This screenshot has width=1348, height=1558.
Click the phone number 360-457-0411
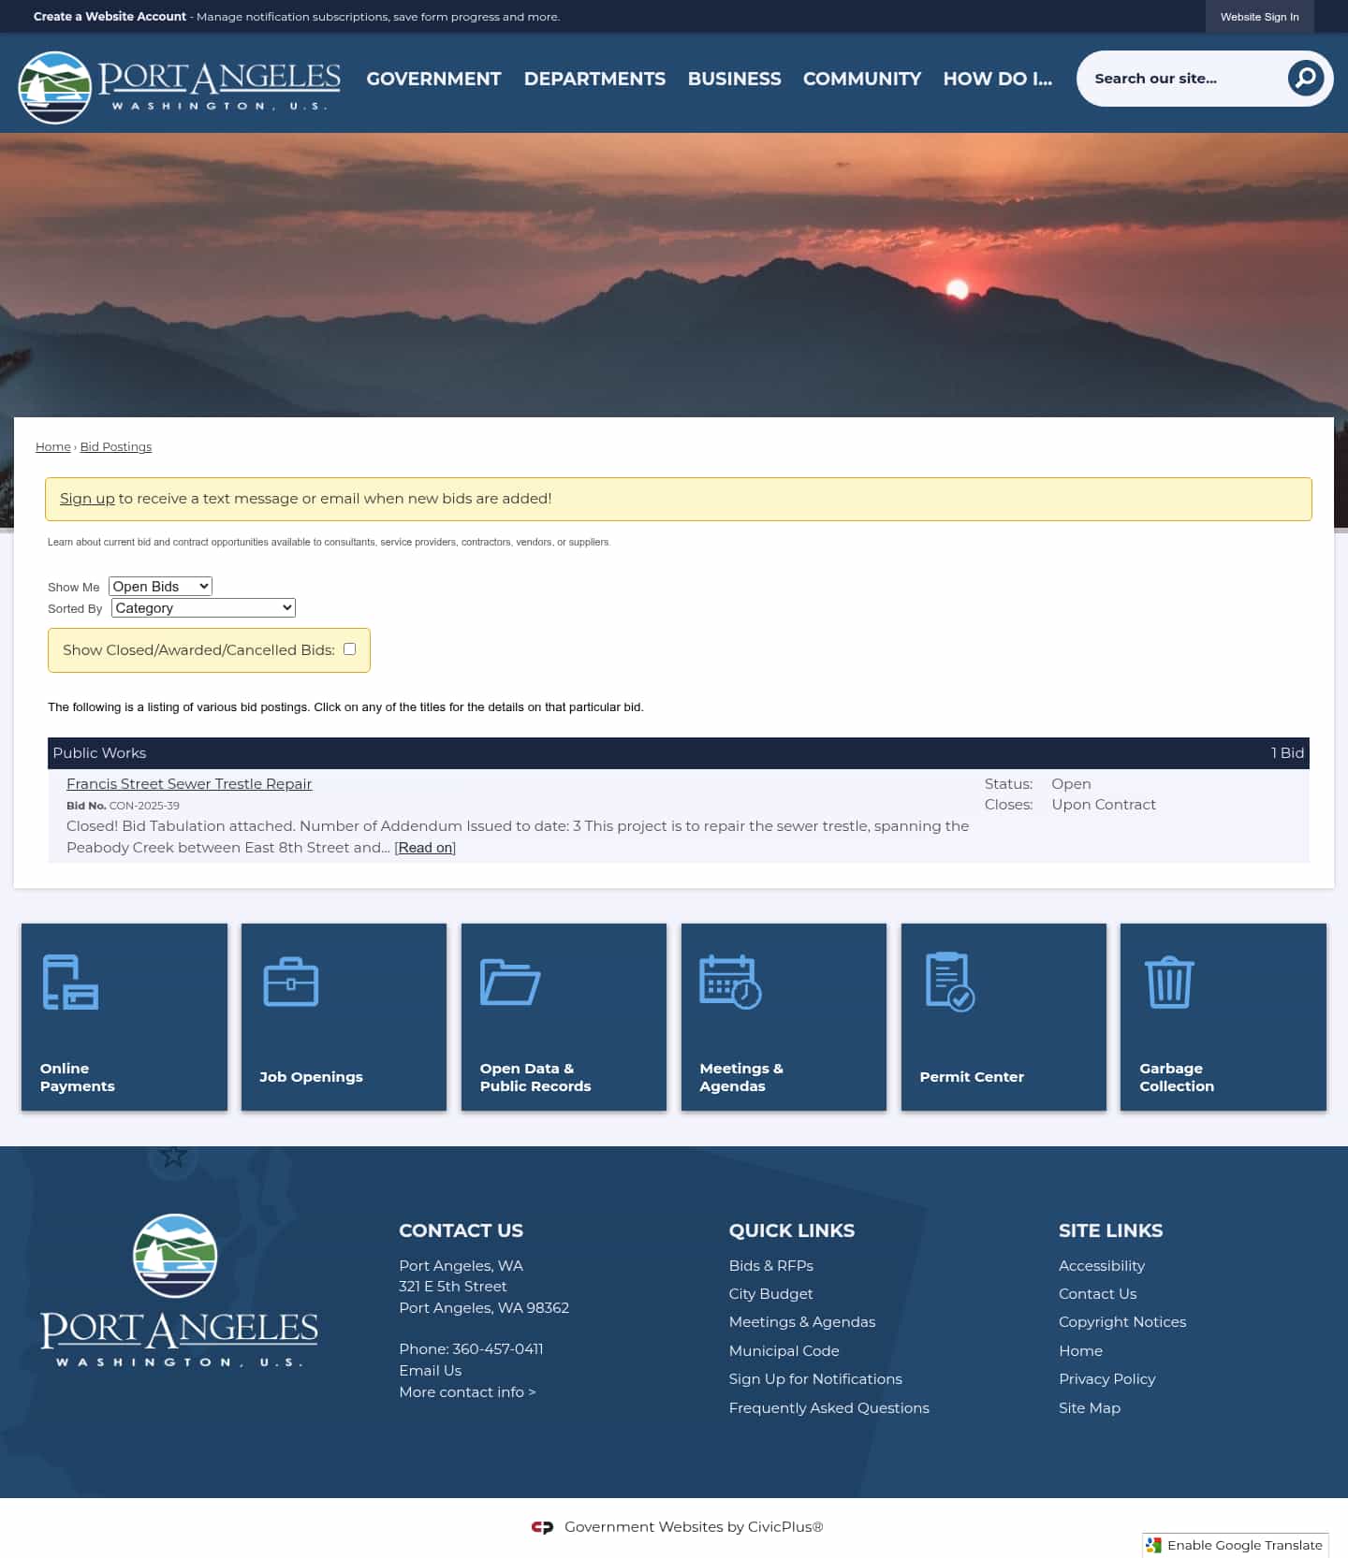[x=497, y=1349]
